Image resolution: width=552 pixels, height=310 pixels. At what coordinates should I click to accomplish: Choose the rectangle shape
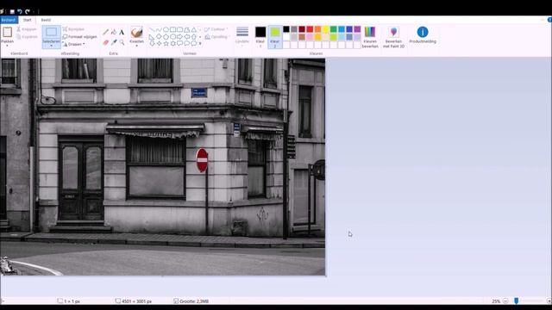click(172, 29)
